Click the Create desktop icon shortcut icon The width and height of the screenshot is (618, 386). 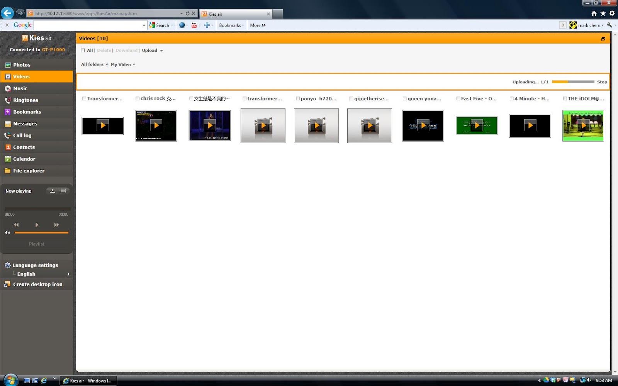8,284
